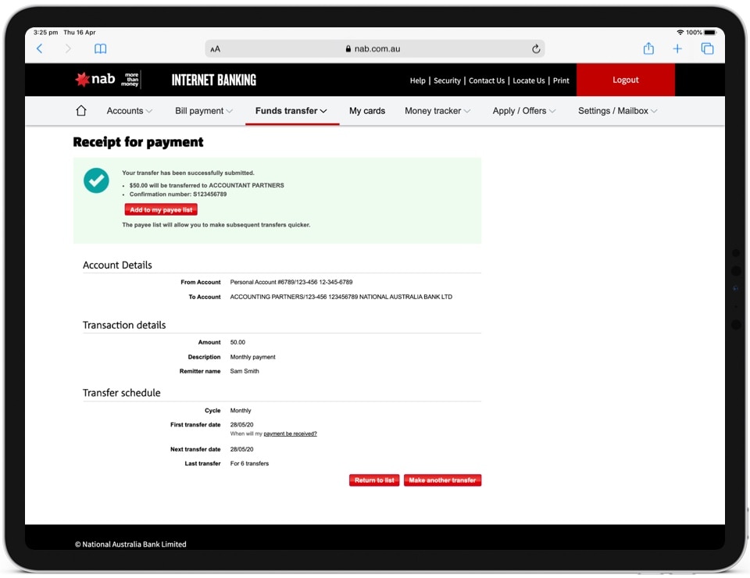Go to My cards tab

click(x=367, y=111)
